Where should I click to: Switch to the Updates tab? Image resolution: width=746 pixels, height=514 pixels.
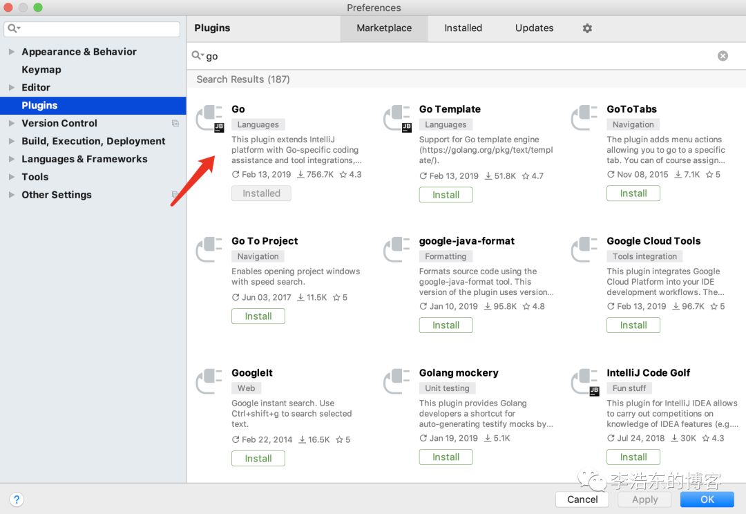coord(534,28)
